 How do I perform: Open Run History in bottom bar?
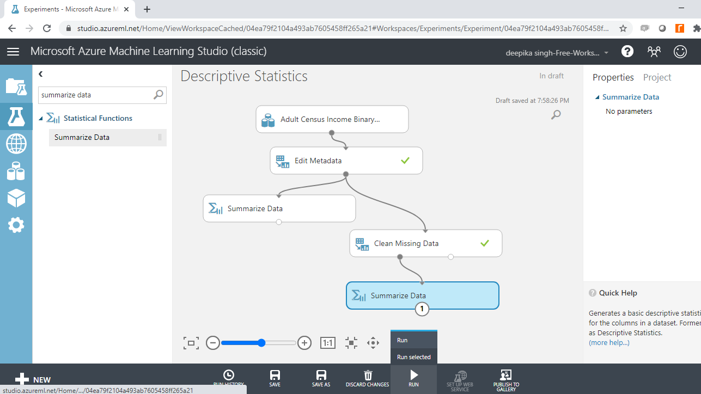point(229,378)
